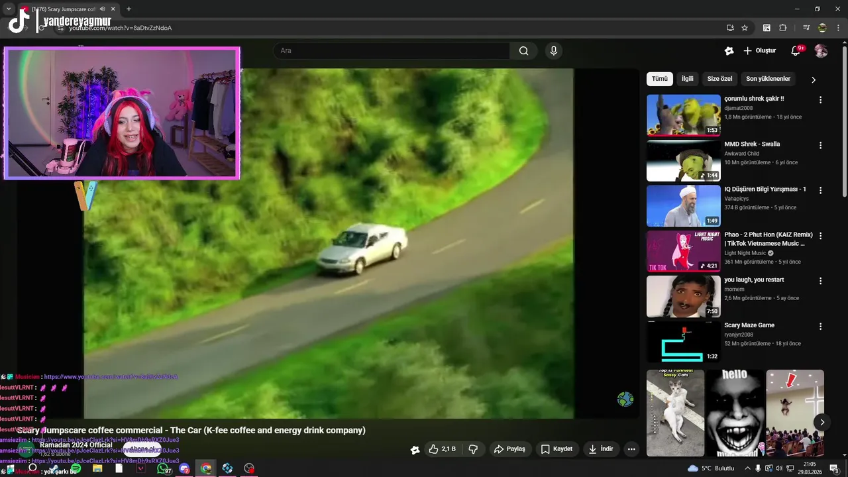The image size is (848, 477).
Task: Start voice search with the microphone icon
Action: tap(554, 51)
